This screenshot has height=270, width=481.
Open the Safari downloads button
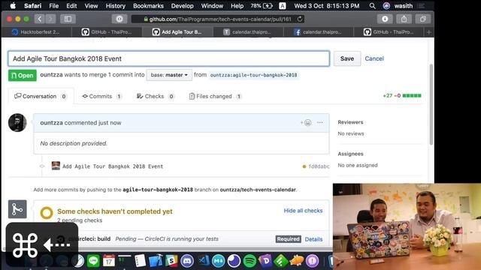(x=385, y=19)
